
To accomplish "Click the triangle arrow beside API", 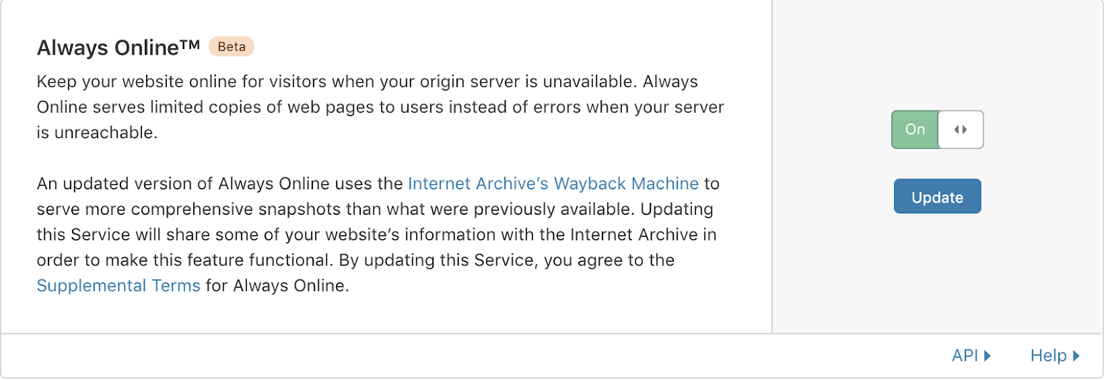I will pos(988,356).
